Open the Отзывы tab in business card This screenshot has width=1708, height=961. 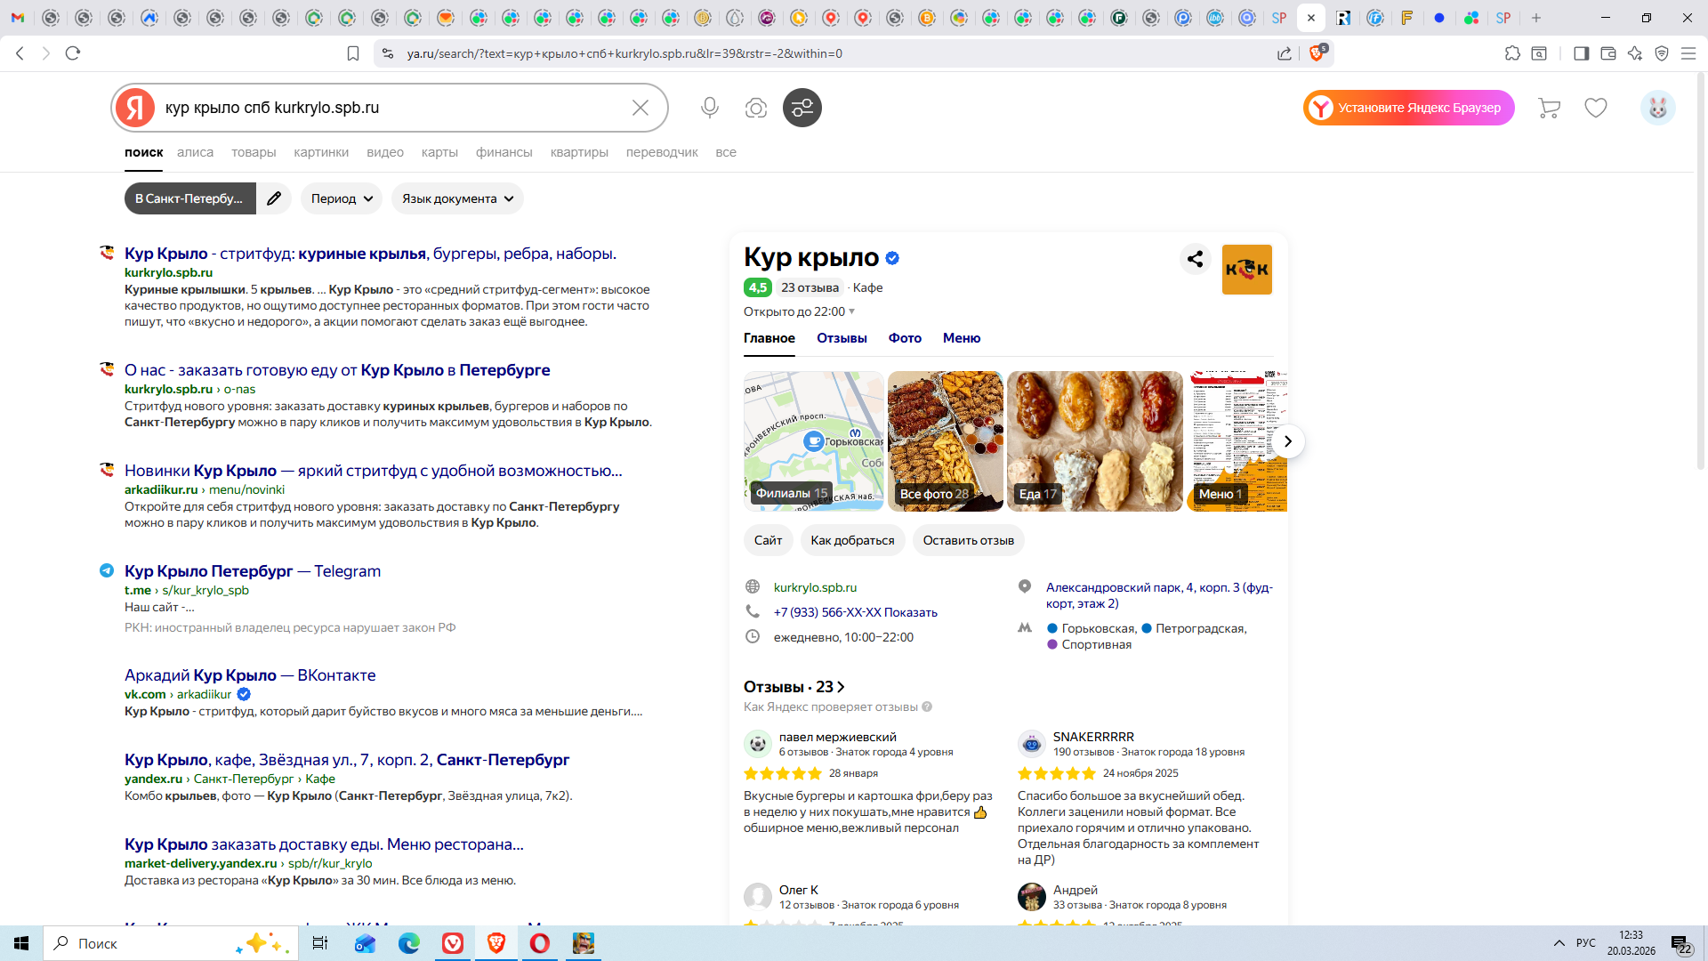tap(841, 338)
